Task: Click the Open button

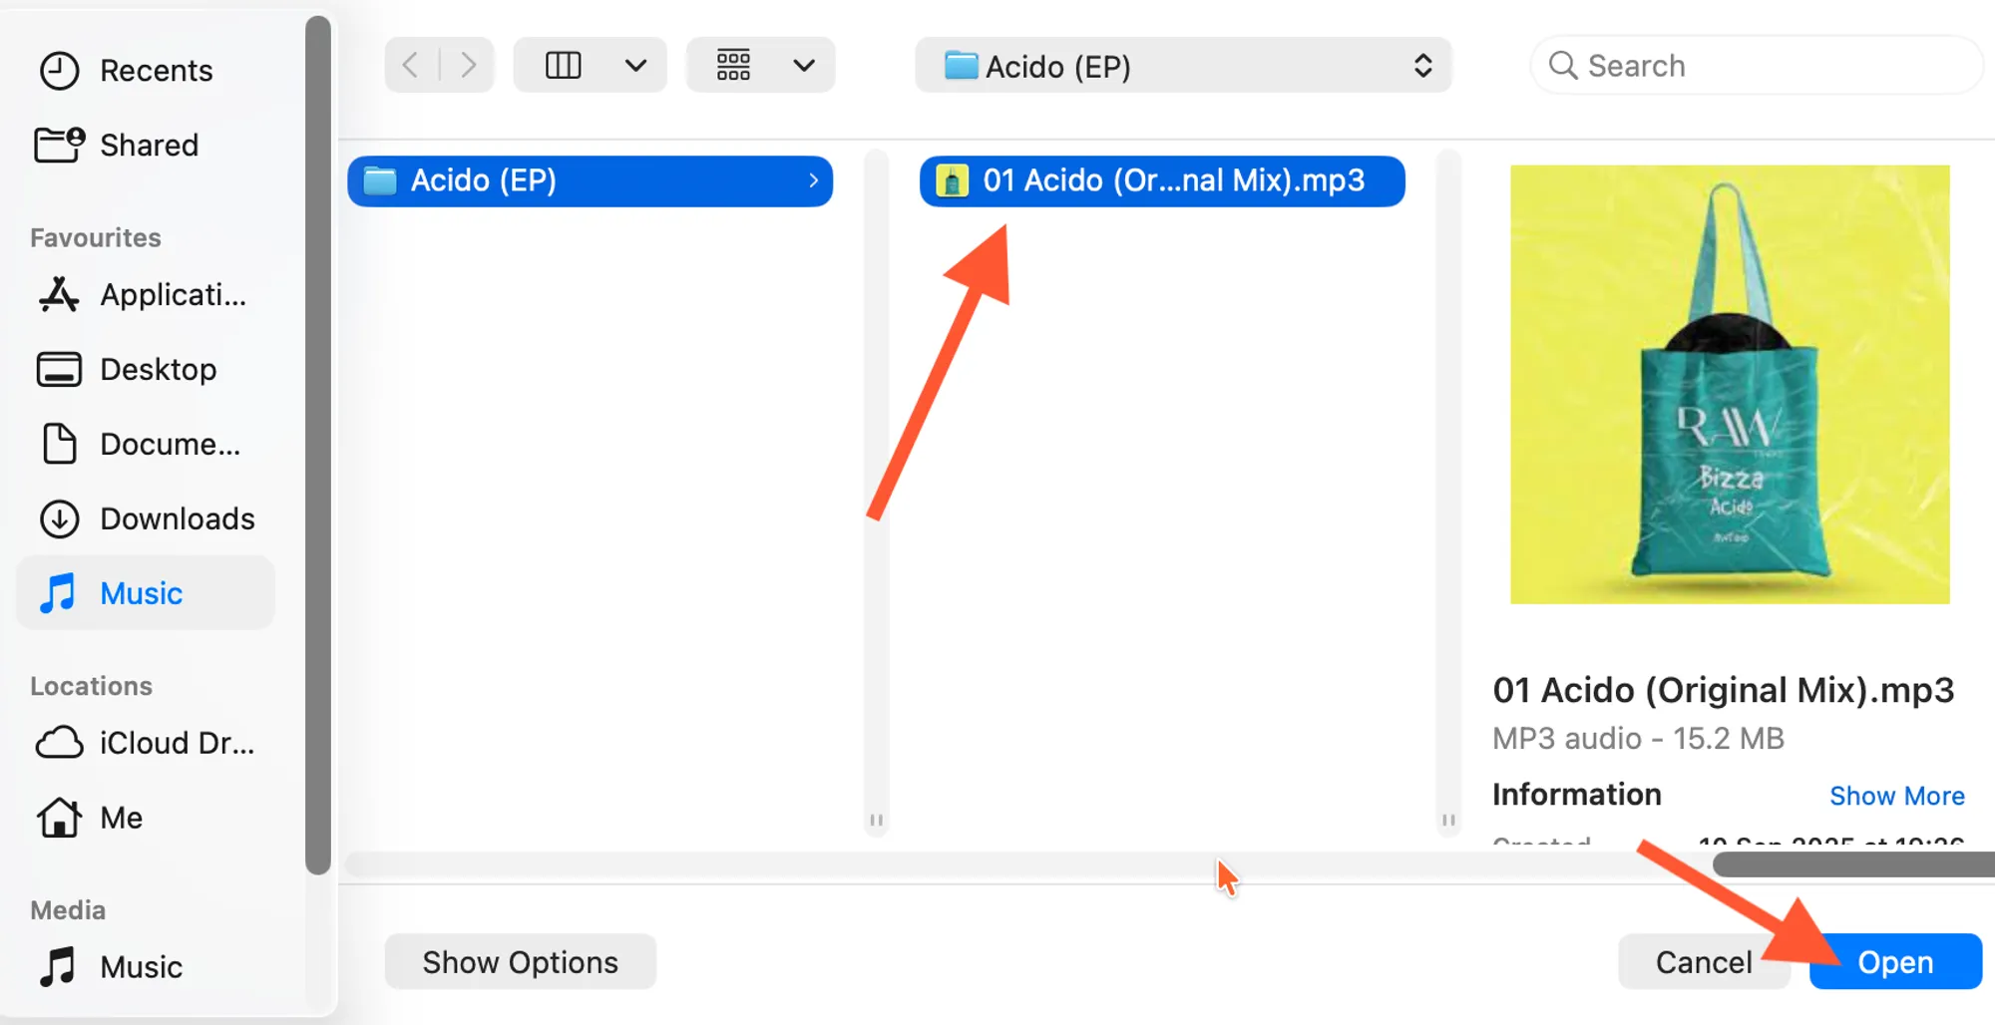Action: (x=1895, y=962)
